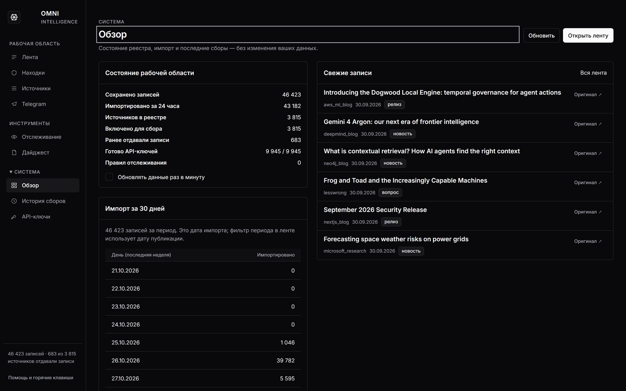Enable Обновлять данные раз в минуту checkbox

click(109, 177)
